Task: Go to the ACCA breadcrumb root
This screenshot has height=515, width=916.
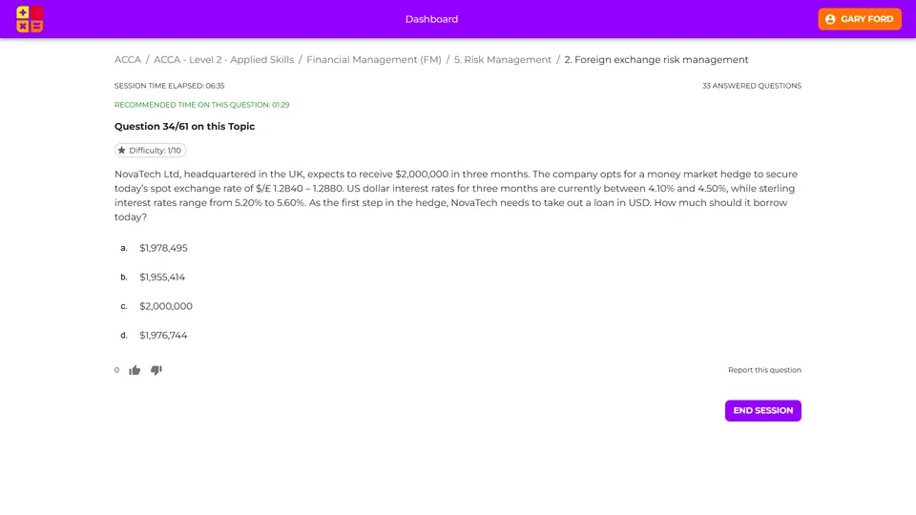Action: click(x=128, y=60)
